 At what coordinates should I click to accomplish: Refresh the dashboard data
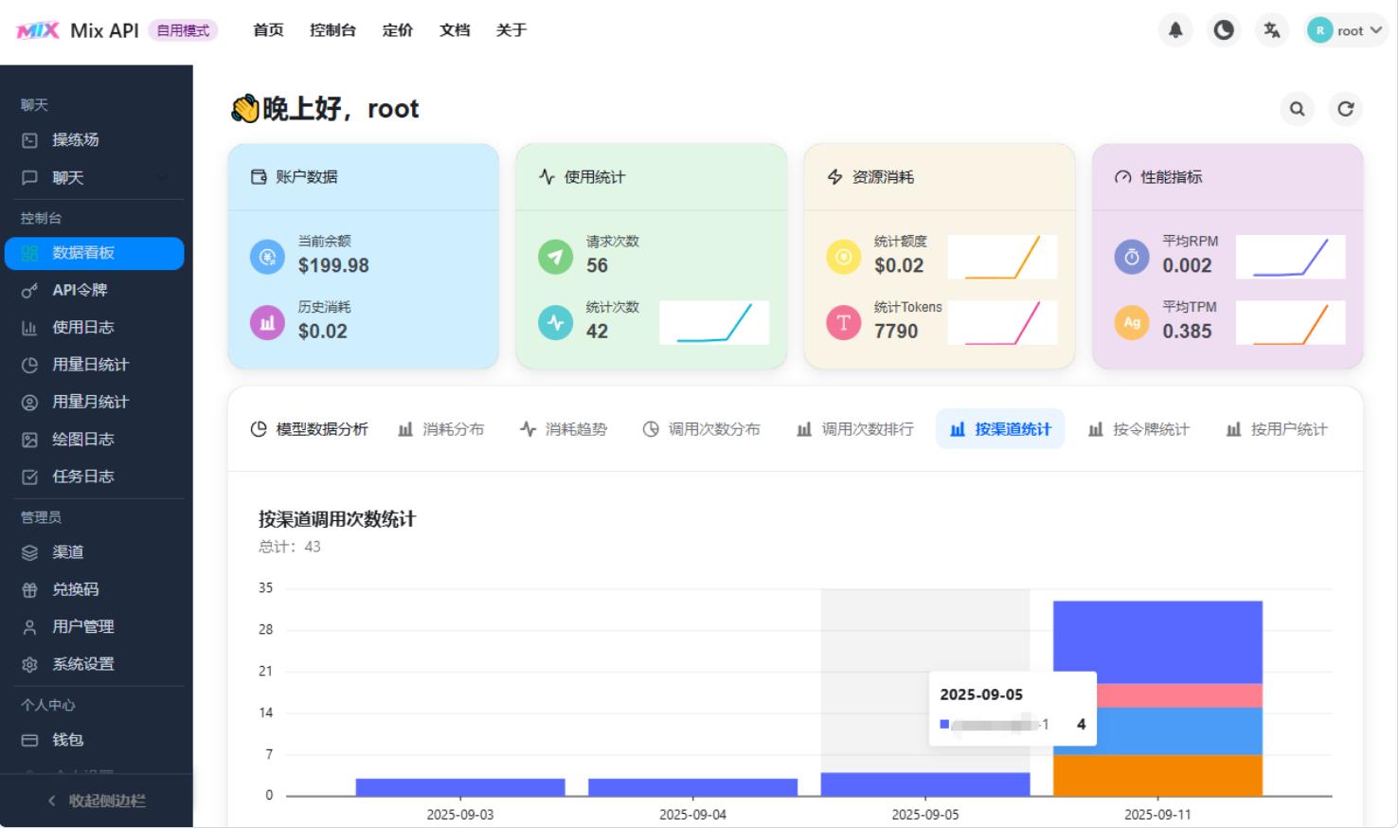[x=1346, y=109]
